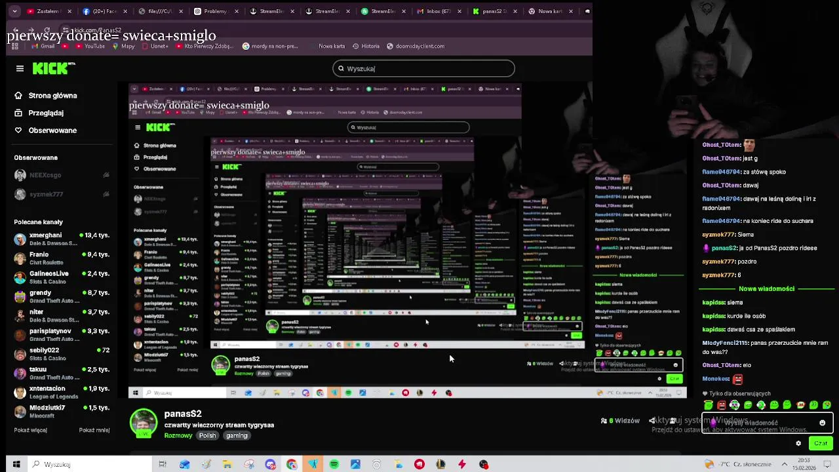Open chat settings gear icon
839x472 pixels.
(798, 444)
